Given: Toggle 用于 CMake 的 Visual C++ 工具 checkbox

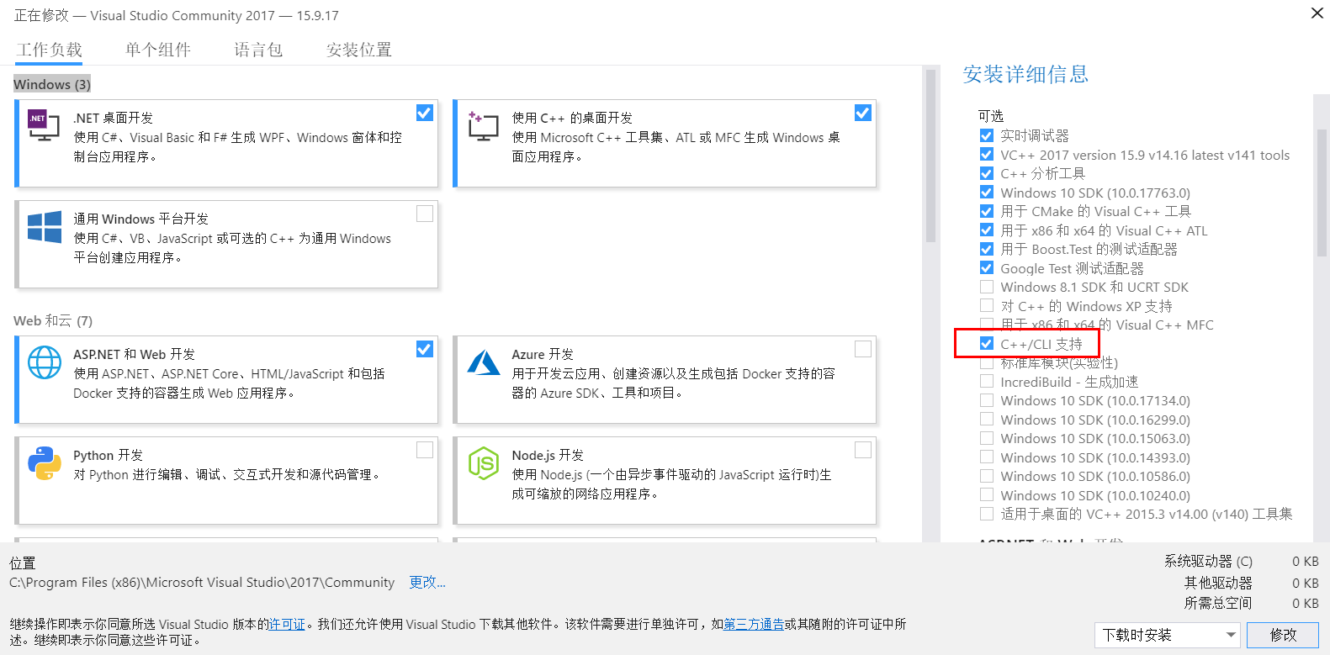Looking at the screenshot, I should (987, 211).
